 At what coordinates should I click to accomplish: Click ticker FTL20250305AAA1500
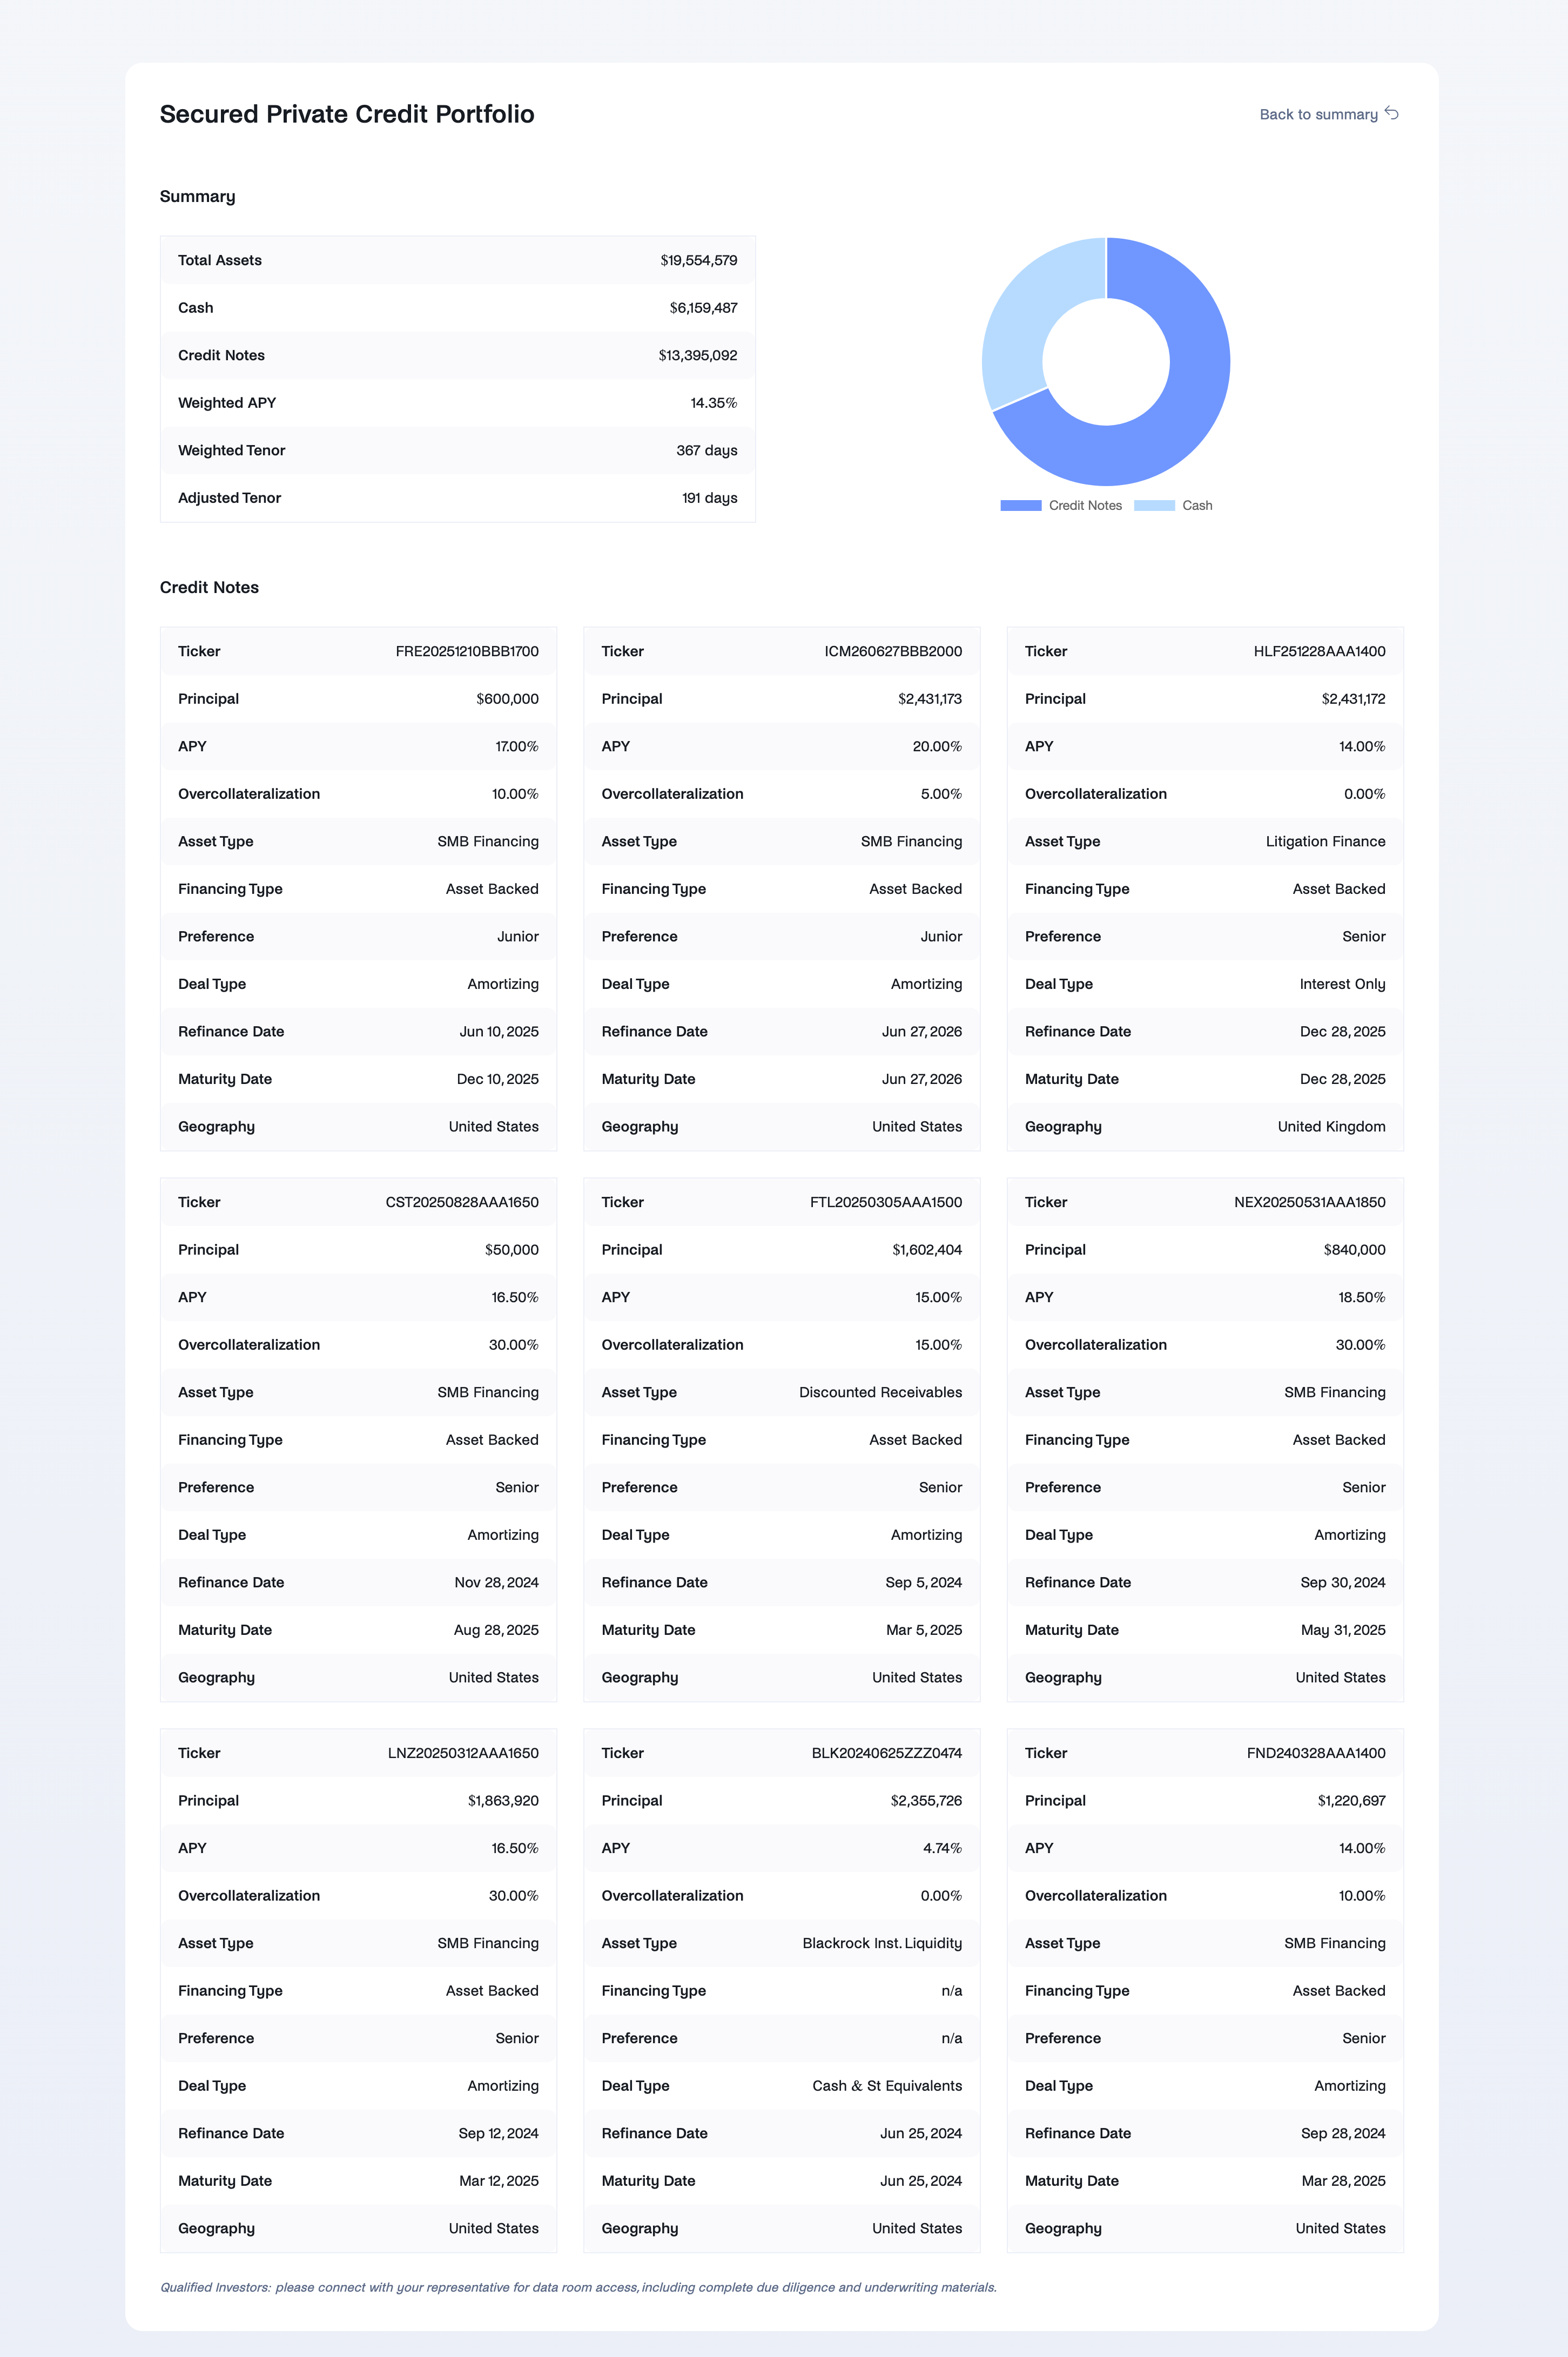pyautogui.click(x=886, y=1203)
